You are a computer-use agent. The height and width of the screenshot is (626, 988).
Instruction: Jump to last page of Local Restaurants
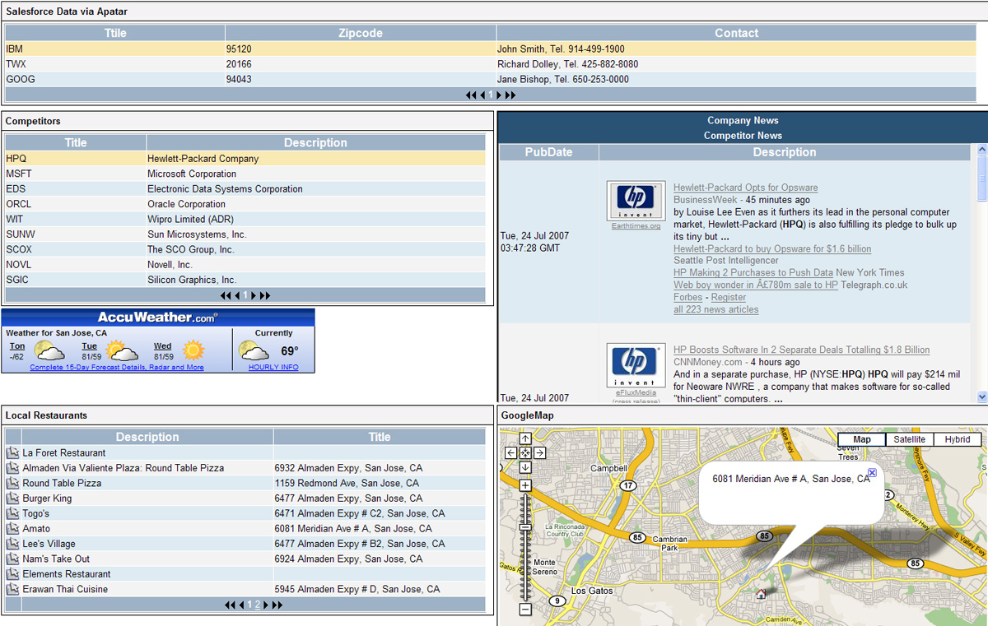(277, 605)
